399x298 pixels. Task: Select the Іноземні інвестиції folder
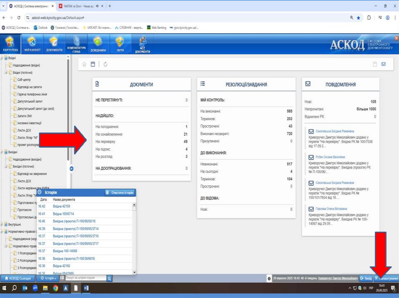click(29, 123)
